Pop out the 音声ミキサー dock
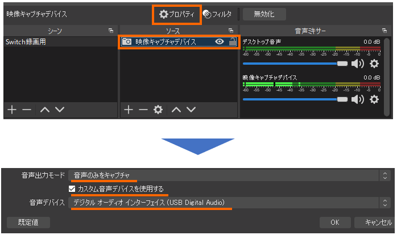Image resolution: width=397 pixels, height=235 pixels. [x=384, y=31]
